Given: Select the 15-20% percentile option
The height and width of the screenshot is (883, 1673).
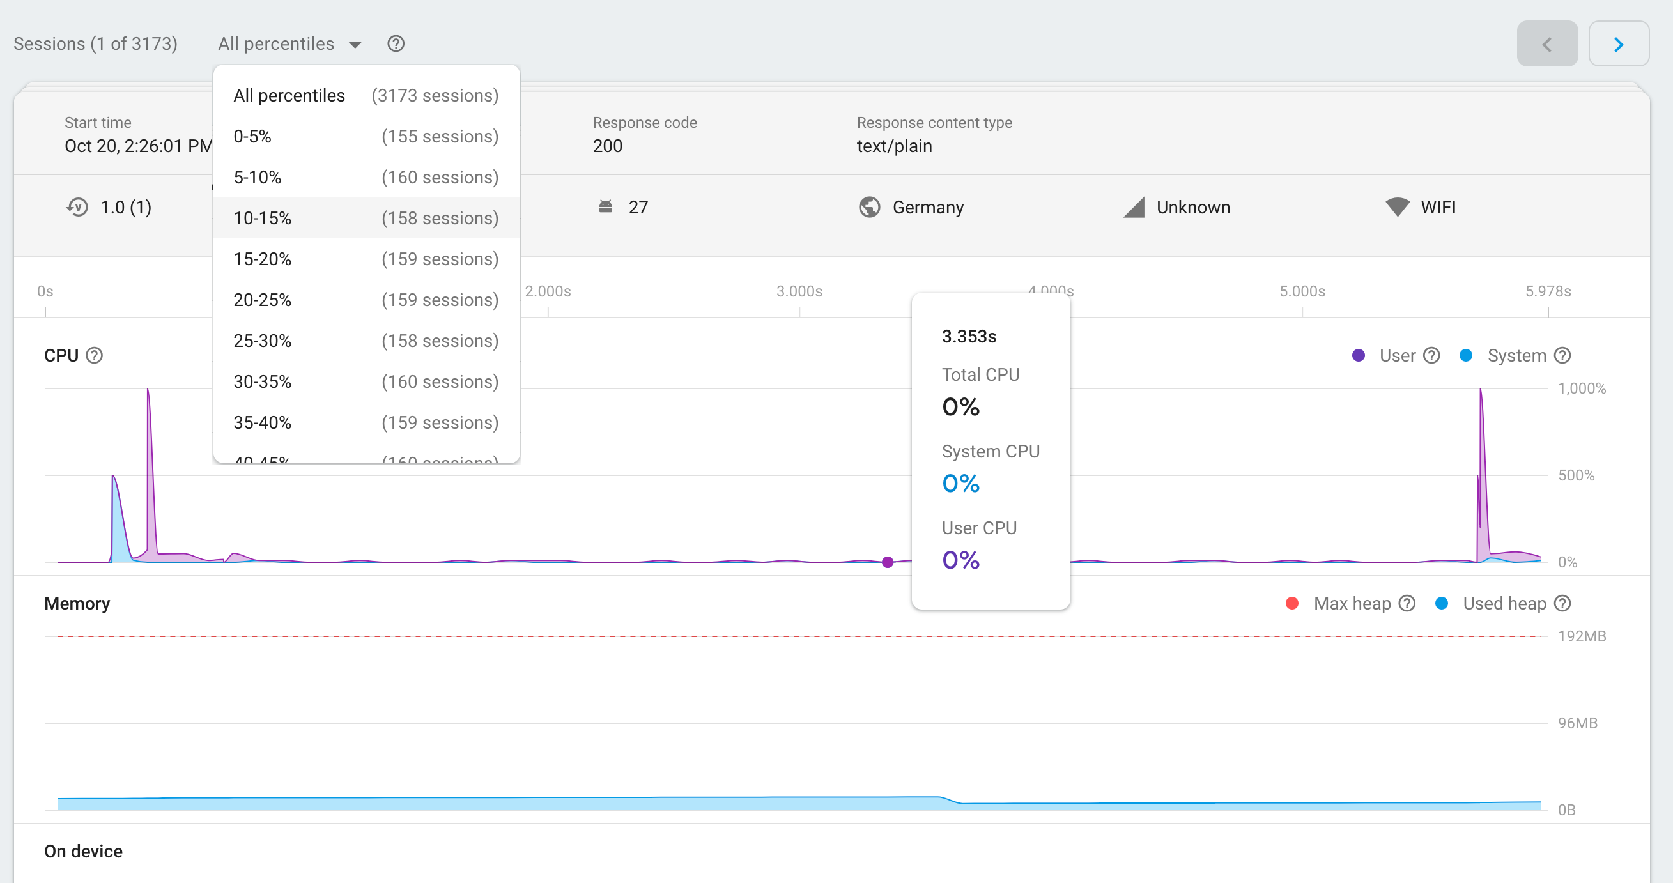Looking at the screenshot, I should pyautogui.click(x=366, y=259).
